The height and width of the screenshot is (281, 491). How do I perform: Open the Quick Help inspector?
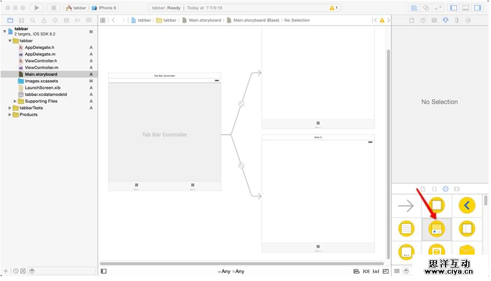pyautogui.click(x=423, y=20)
